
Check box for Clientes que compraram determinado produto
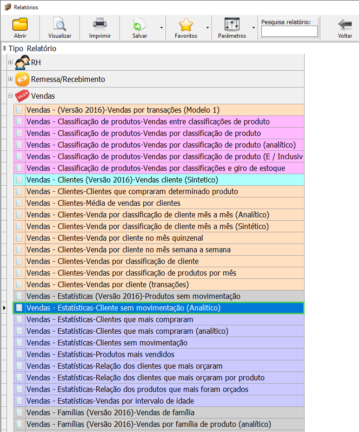click(19, 191)
